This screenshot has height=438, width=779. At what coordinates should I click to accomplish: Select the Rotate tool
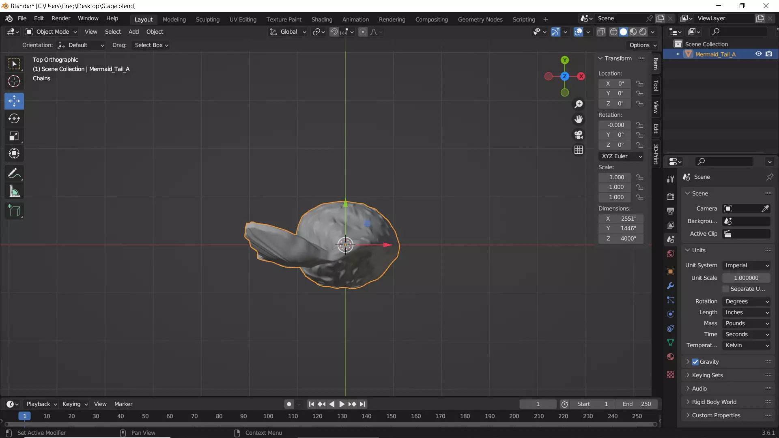pos(14,118)
